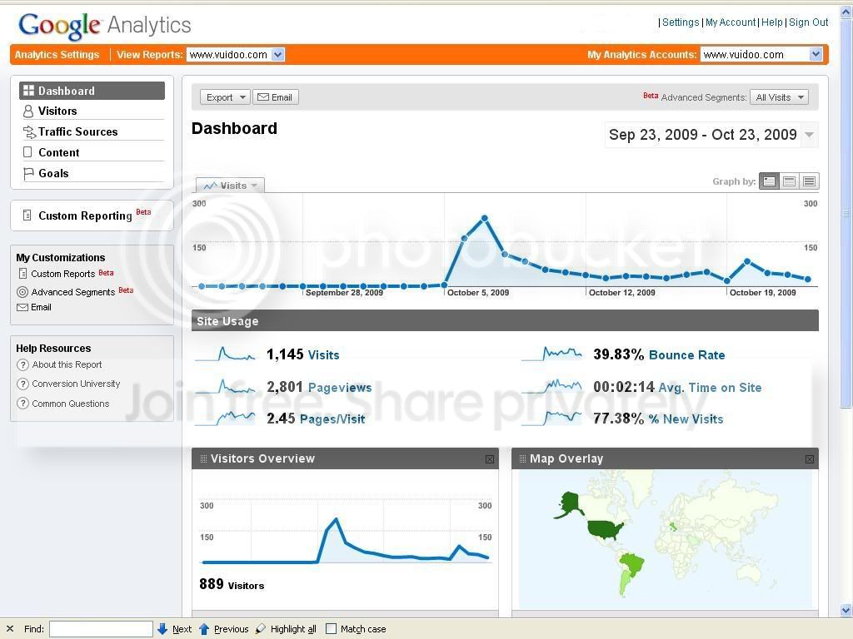Set graph by day view

pyautogui.click(x=769, y=181)
